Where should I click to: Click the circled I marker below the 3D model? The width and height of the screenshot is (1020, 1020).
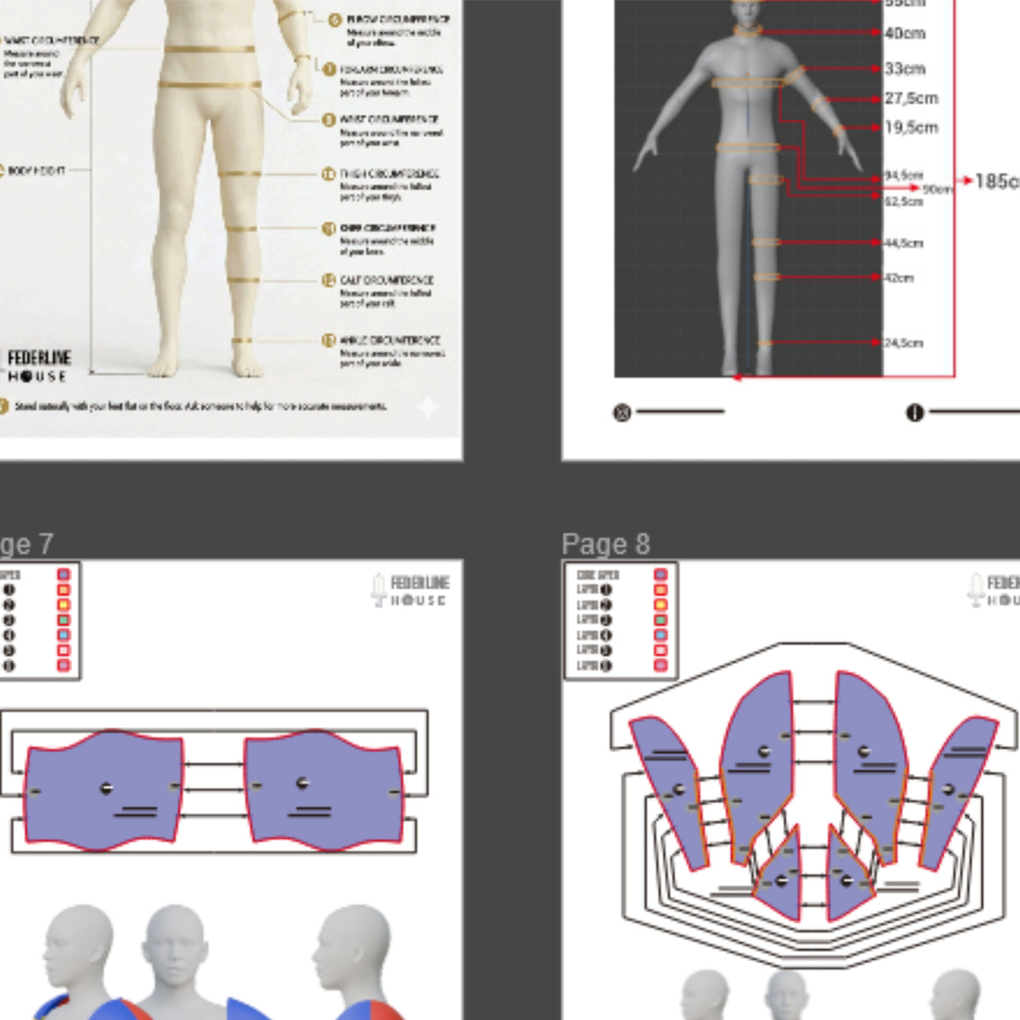pyautogui.click(x=915, y=413)
